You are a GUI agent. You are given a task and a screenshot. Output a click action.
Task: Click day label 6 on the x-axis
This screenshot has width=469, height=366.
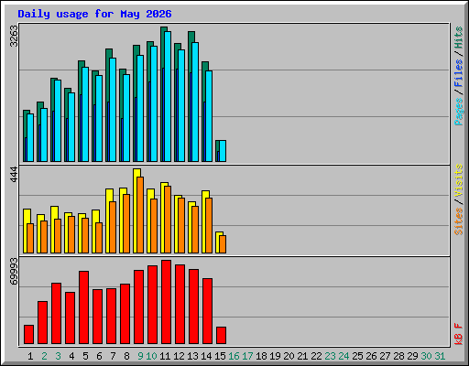click(x=99, y=356)
